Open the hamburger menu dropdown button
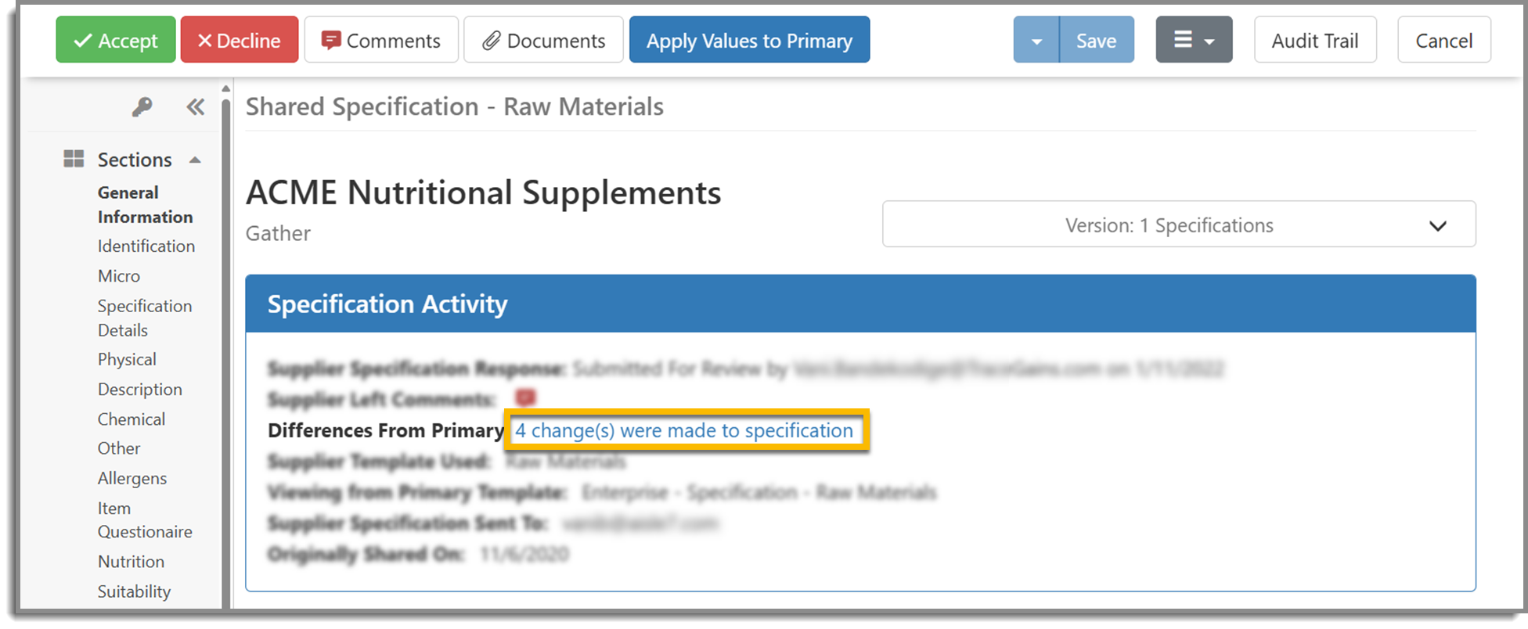 tap(1194, 40)
